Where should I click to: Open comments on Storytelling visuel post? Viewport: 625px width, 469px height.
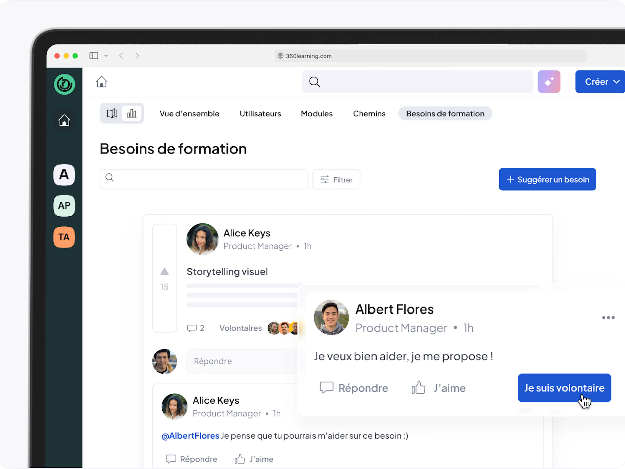(196, 328)
